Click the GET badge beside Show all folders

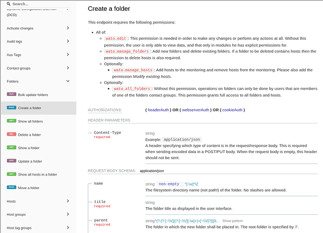click(x=11, y=121)
